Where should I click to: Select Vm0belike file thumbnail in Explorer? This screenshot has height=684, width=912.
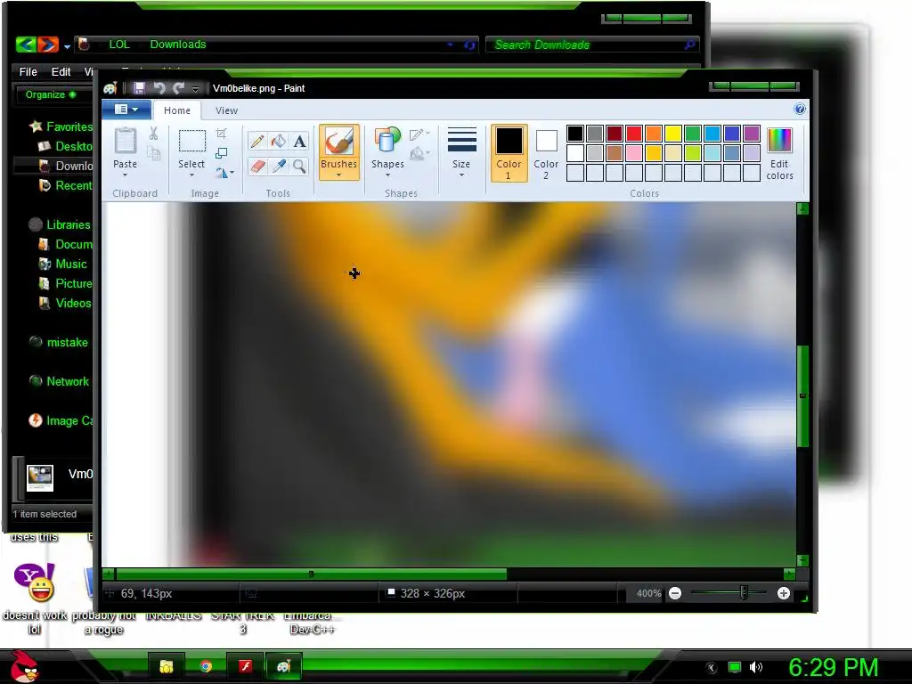click(x=40, y=477)
